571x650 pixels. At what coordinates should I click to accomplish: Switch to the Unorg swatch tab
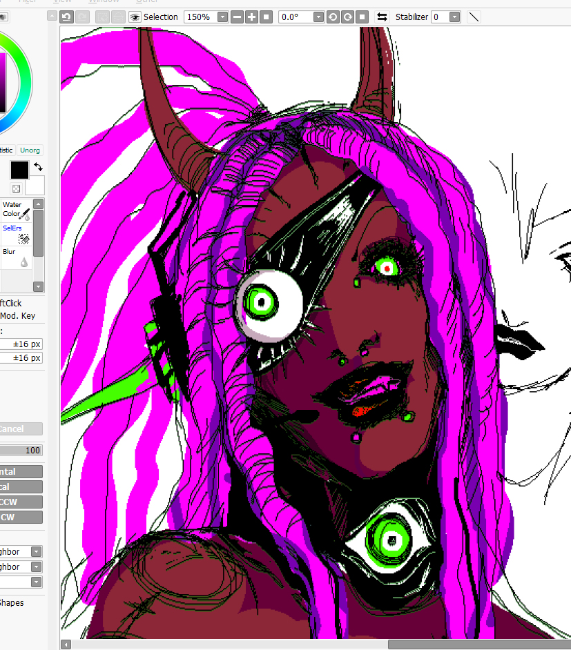(30, 150)
